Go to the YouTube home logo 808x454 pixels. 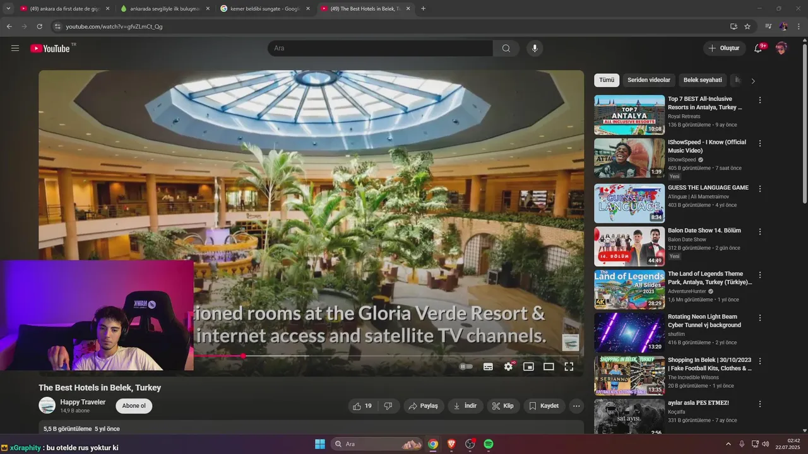coord(50,49)
